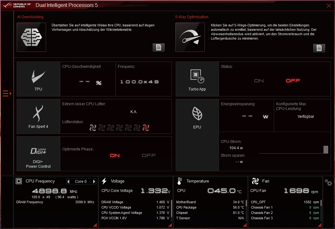Click the Voltage lightning bolt icon
335x229 pixels.
coord(104,181)
